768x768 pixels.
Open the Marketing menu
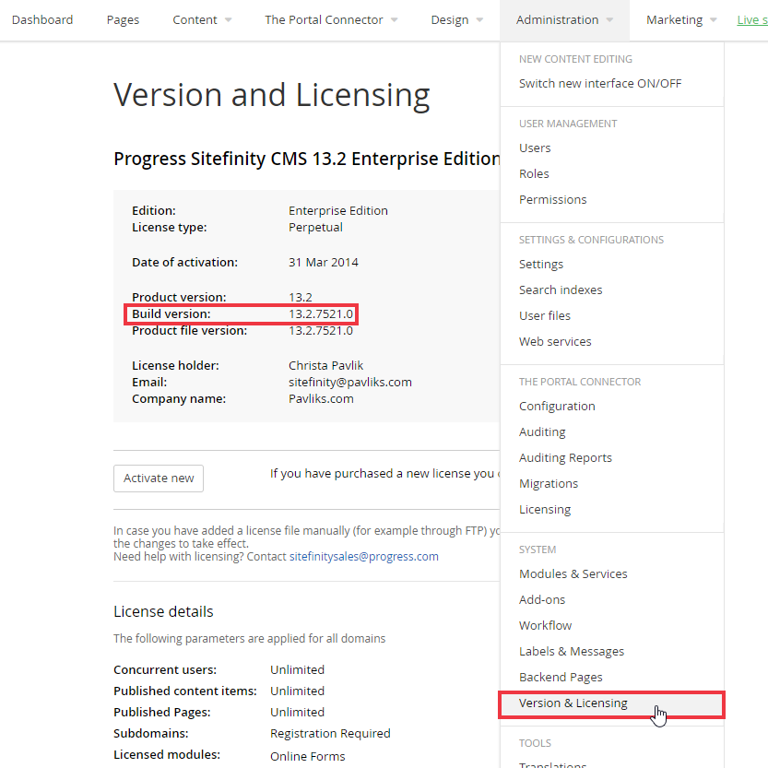675,19
